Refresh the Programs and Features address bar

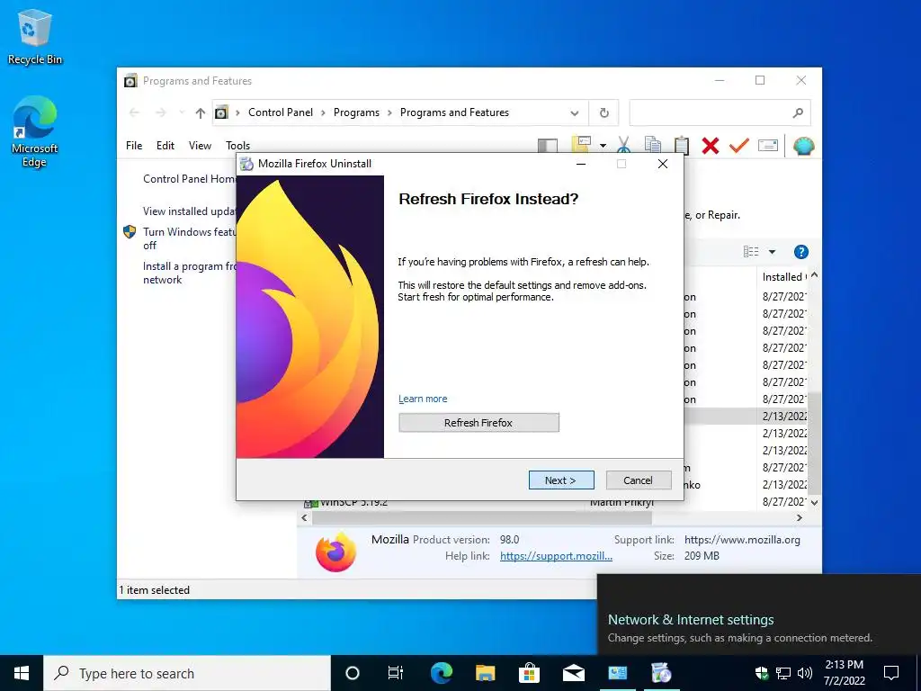[604, 112]
